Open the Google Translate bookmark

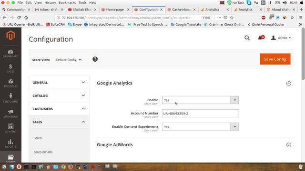coord(186,24)
